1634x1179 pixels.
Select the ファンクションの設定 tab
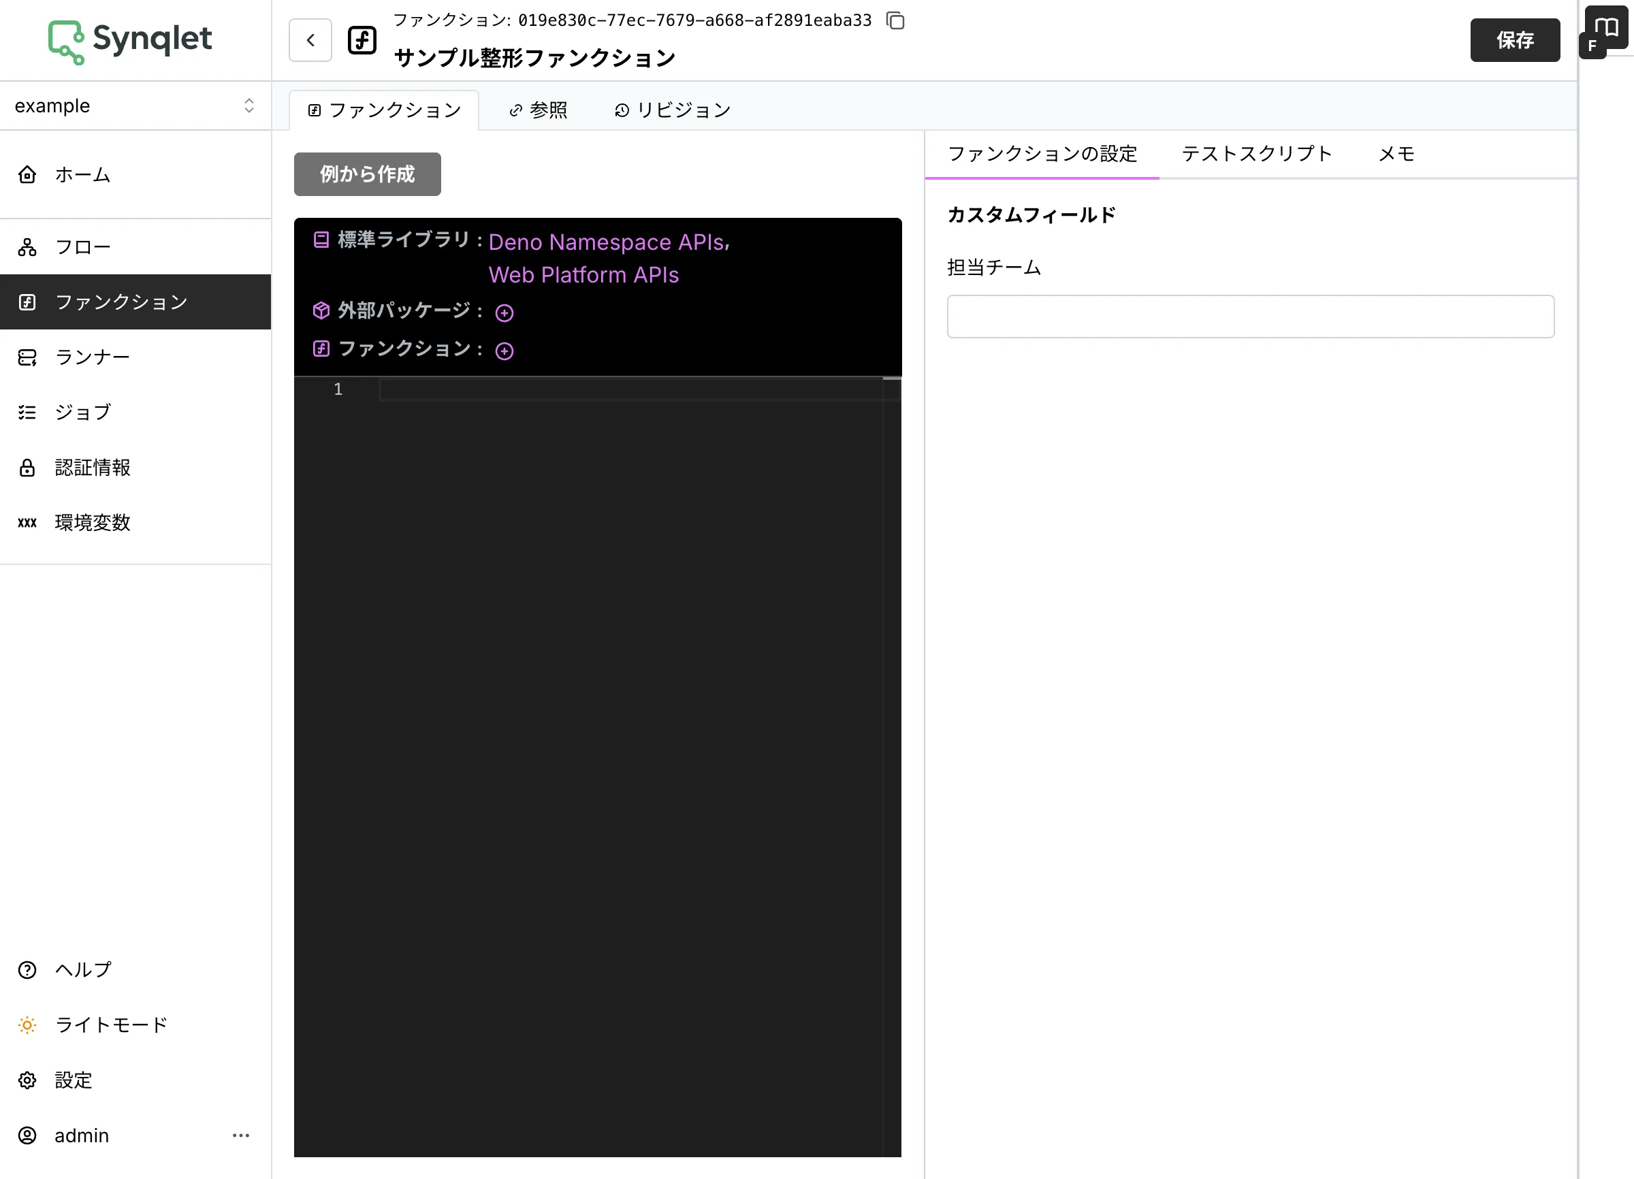pos(1042,154)
